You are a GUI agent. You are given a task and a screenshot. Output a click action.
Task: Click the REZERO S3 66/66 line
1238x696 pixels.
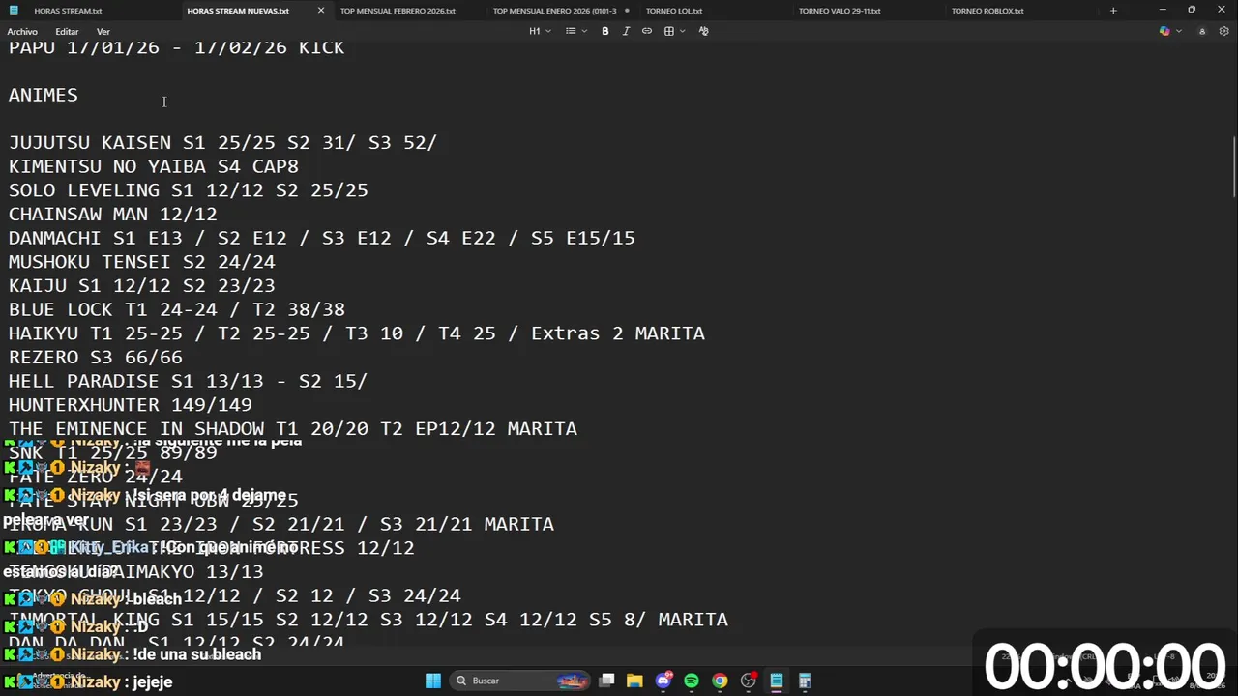(96, 357)
